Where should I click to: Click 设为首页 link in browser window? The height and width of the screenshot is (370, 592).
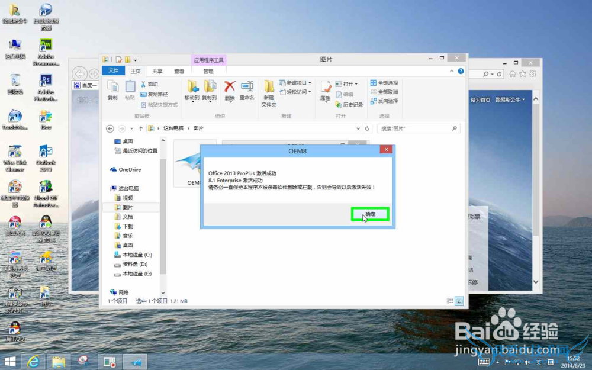pos(480,100)
